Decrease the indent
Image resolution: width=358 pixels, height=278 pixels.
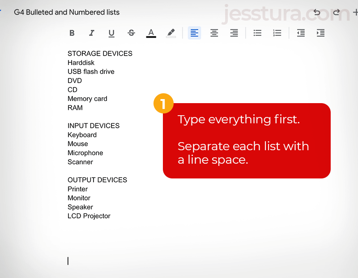301,33
